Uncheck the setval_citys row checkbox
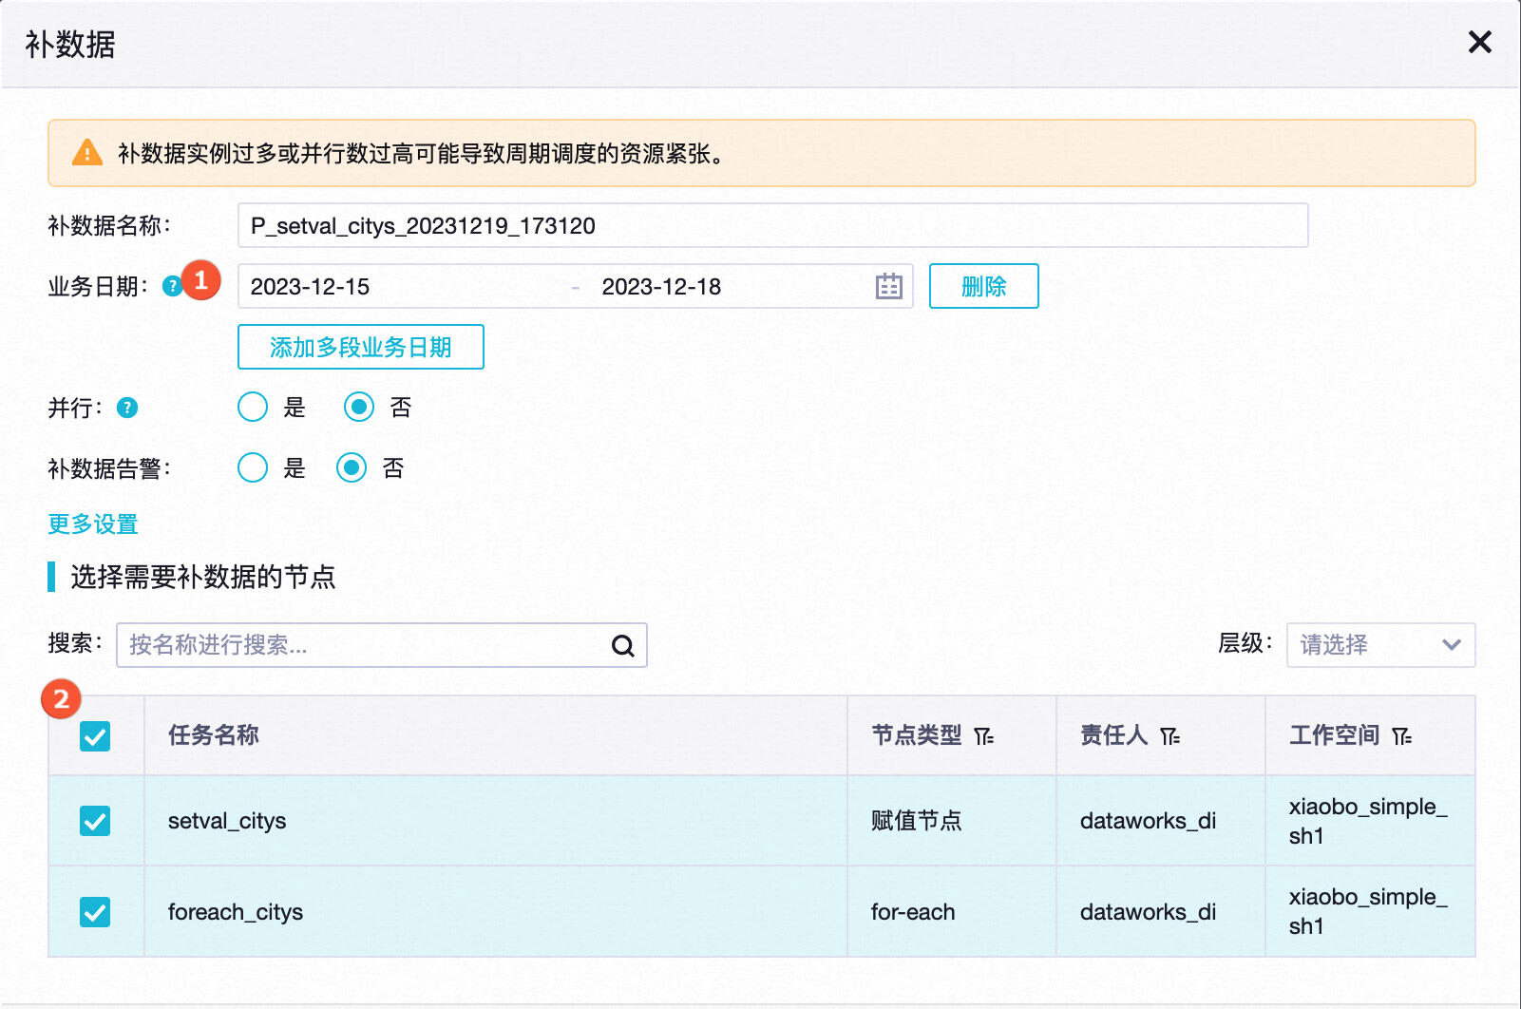 (x=95, y=821)
